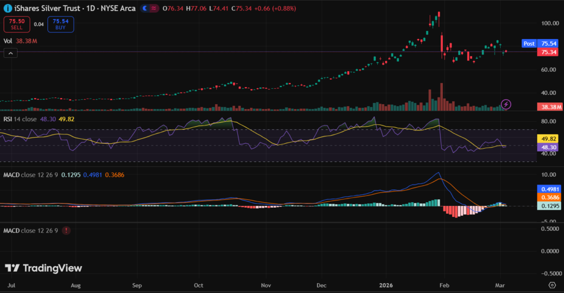This screenshot has width=564, height=293.
Task: Click the post-market moon session icon
Action: 145,8
